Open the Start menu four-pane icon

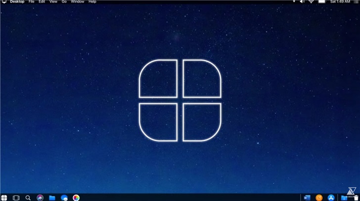(x=4, y=198)
